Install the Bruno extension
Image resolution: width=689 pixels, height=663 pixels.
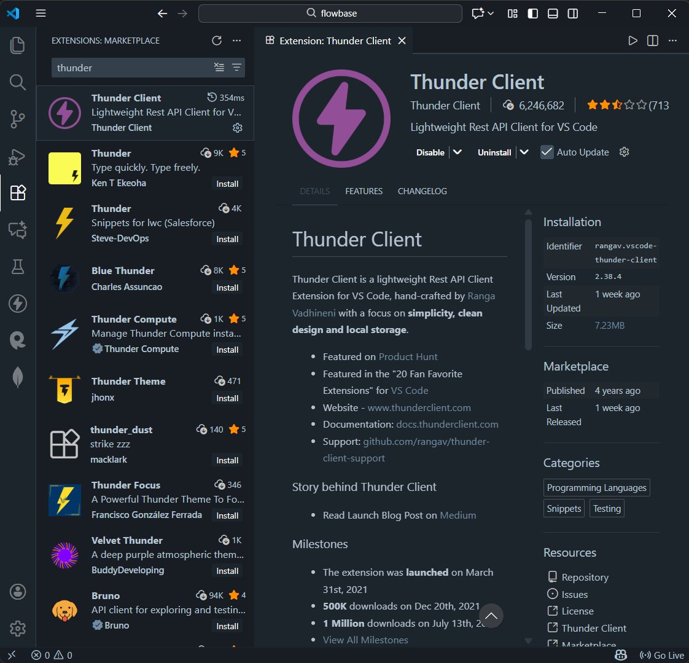click(227, 626)
